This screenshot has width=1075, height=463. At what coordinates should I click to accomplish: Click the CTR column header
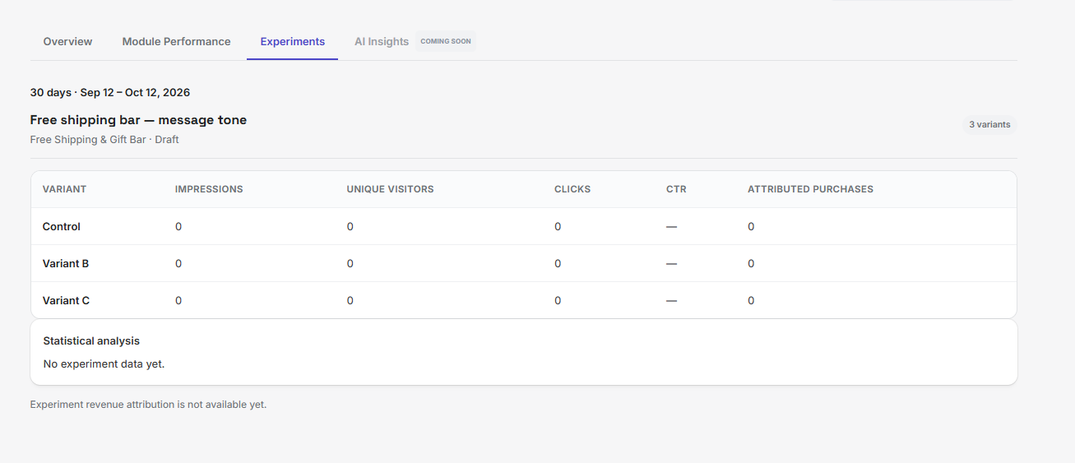click(676, 189)
